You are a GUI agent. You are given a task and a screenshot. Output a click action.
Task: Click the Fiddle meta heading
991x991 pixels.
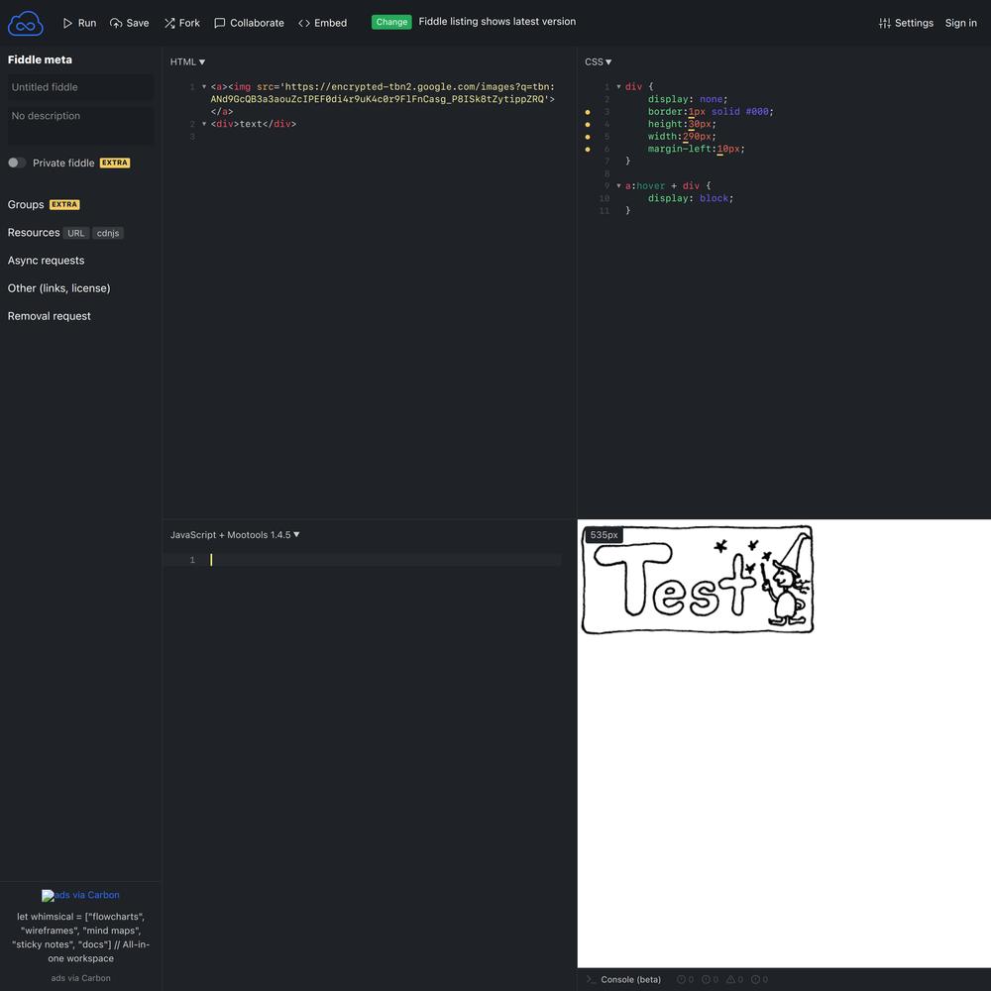[x=40, y=59]
